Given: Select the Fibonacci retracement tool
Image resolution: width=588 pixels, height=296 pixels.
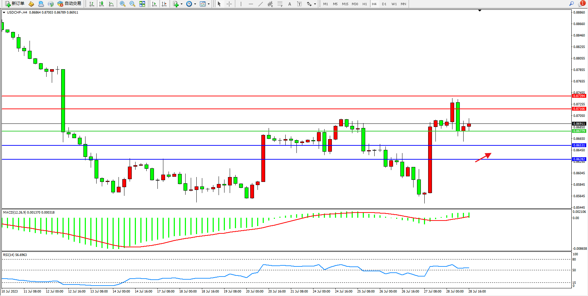Looking at the screenshot, I should click(x=280, y=4).
